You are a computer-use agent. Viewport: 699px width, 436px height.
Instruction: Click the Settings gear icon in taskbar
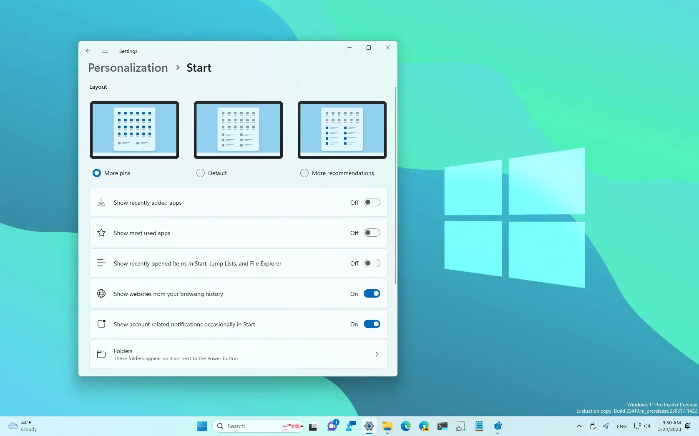pyautogui.click(x=369, y=426)
